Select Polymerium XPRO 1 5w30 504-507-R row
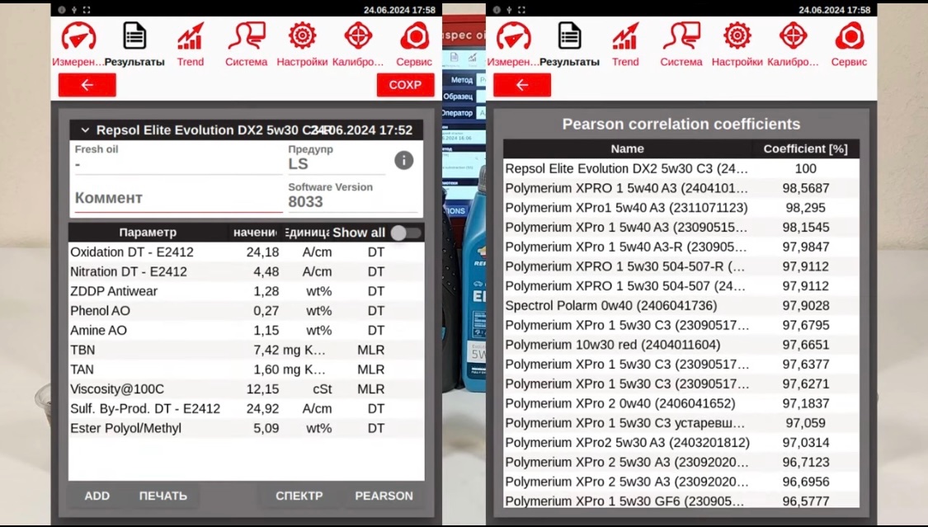This screenshot has height=527, width=928. coord(681,266)
